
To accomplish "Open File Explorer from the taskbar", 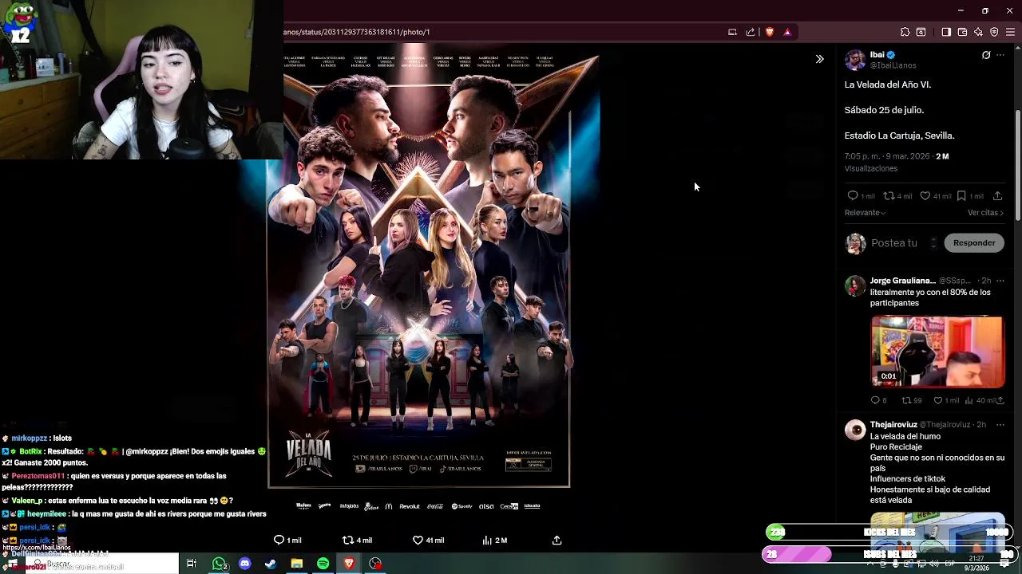I will click(x=297, y=564).
